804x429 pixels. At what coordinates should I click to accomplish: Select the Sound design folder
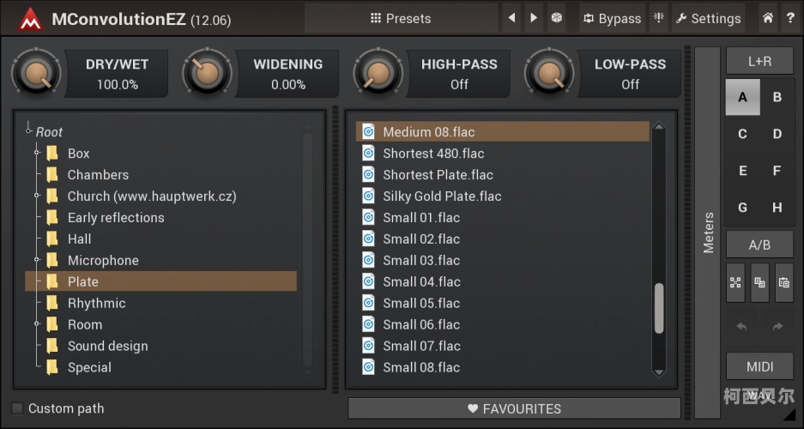(107, 346)
